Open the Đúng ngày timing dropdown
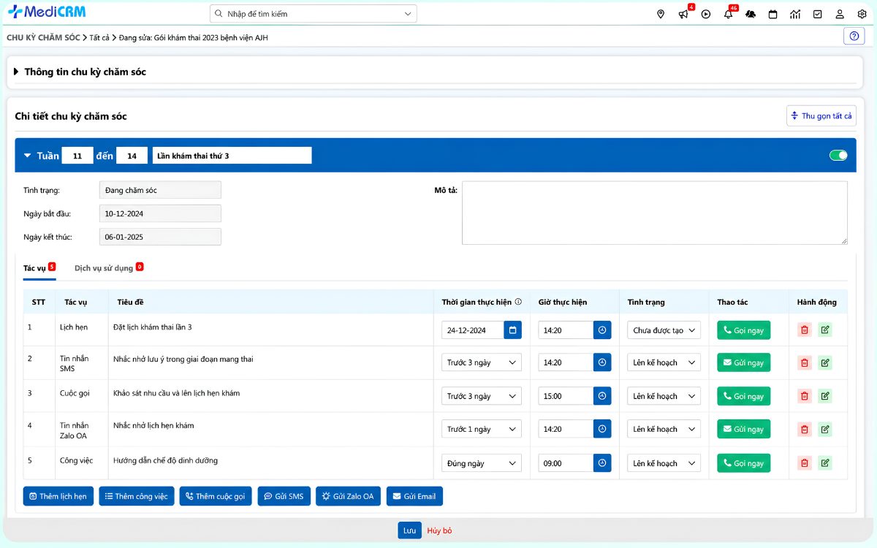Screen dimensions: 877x548 tap(482, 463)
